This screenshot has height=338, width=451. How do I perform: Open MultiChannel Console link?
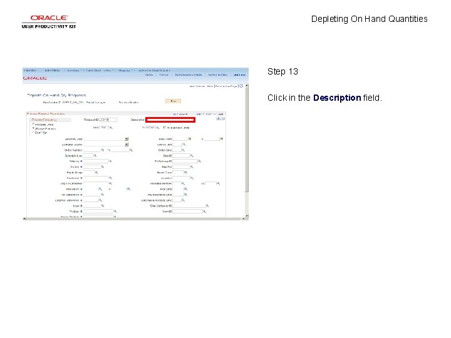pos(189,74)
